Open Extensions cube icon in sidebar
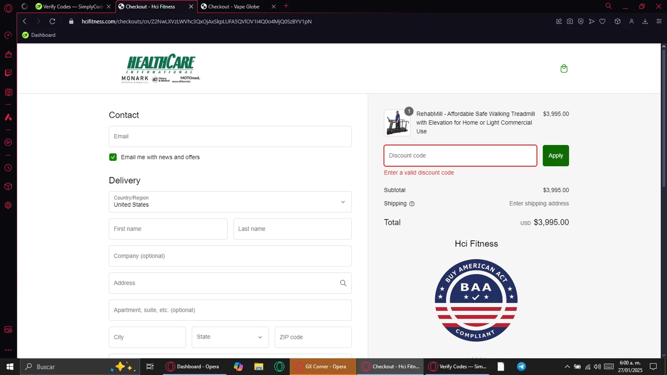The image size is (667, 375). 8,187
